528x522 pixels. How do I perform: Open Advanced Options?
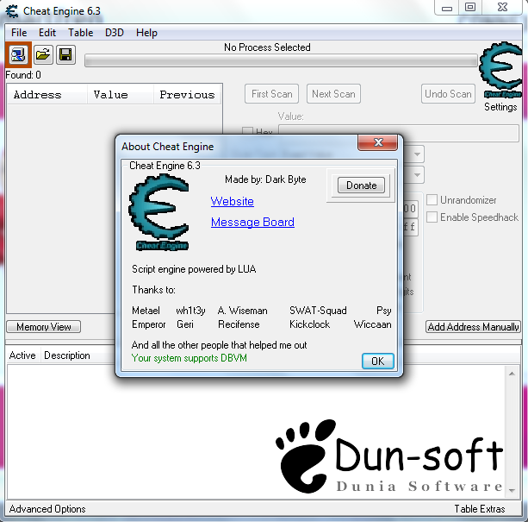click(47, 509)
